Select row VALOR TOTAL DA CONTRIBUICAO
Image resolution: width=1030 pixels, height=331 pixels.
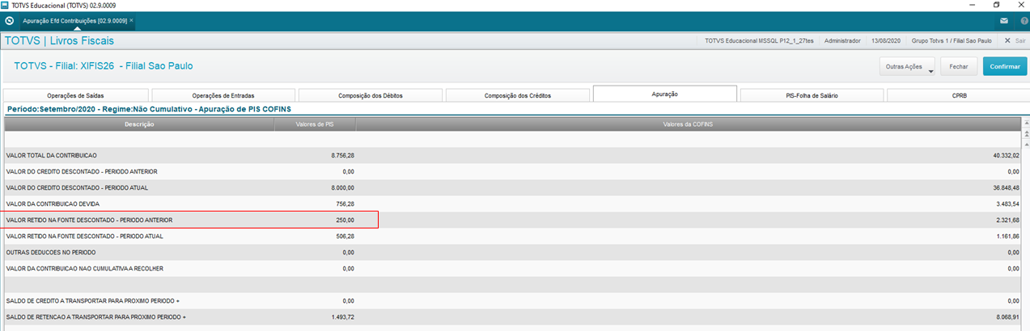[513, 155]
